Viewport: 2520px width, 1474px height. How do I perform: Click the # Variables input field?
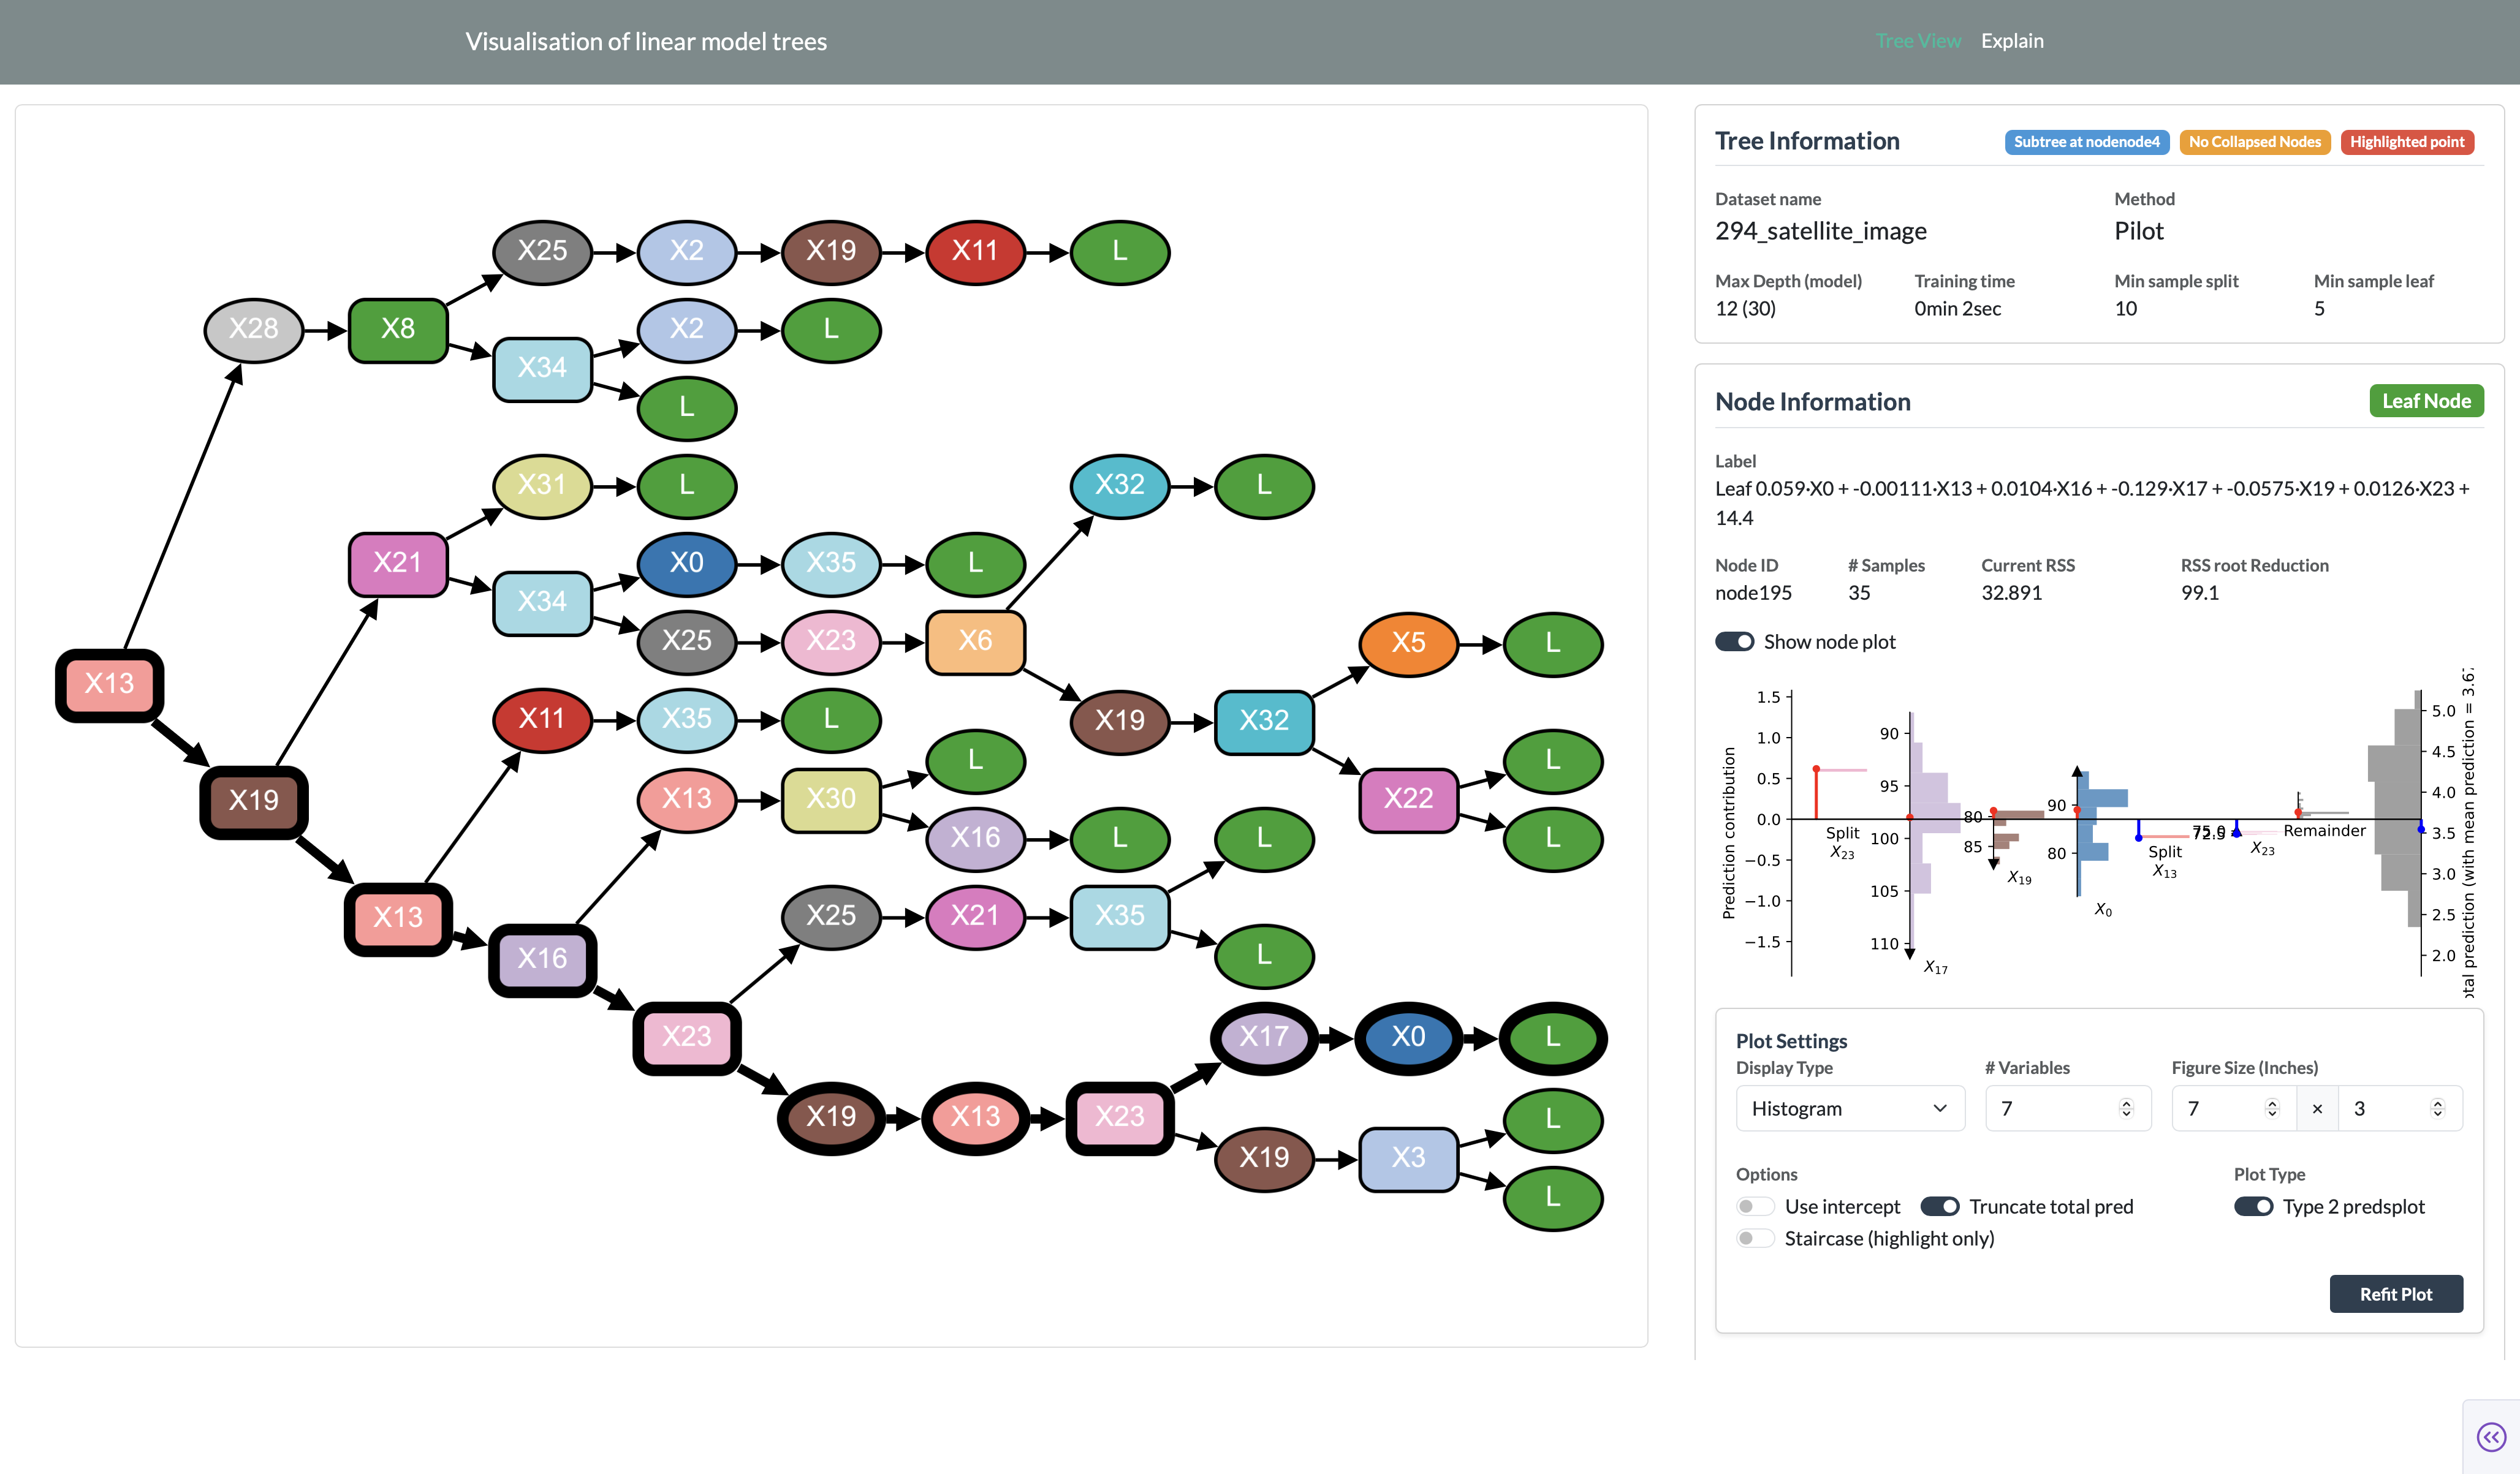pos(2067,1109)
